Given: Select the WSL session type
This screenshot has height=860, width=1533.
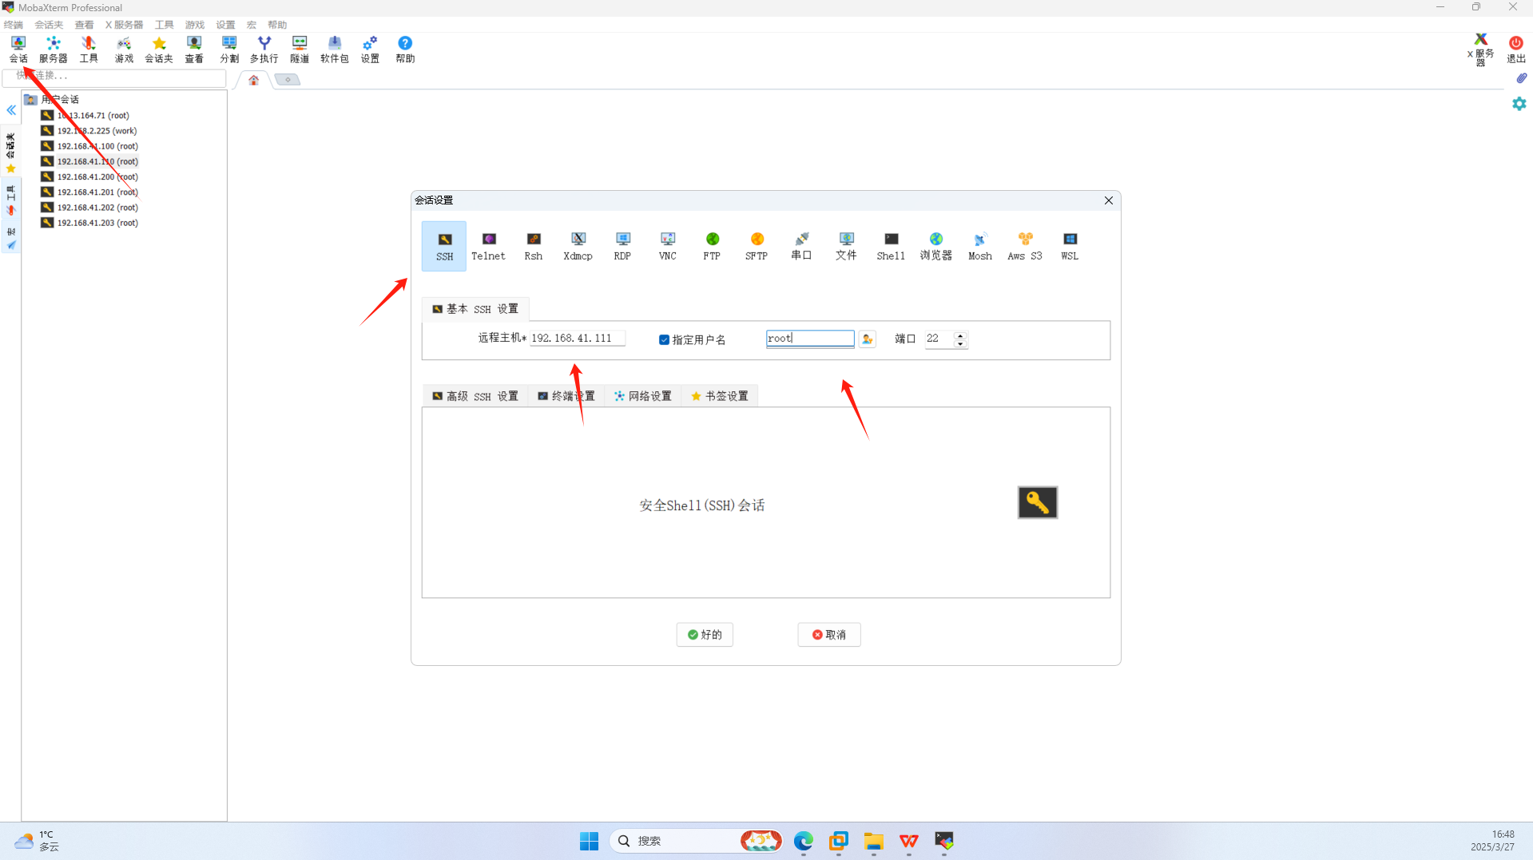Looking at the screenshot, I should 1070,246.
